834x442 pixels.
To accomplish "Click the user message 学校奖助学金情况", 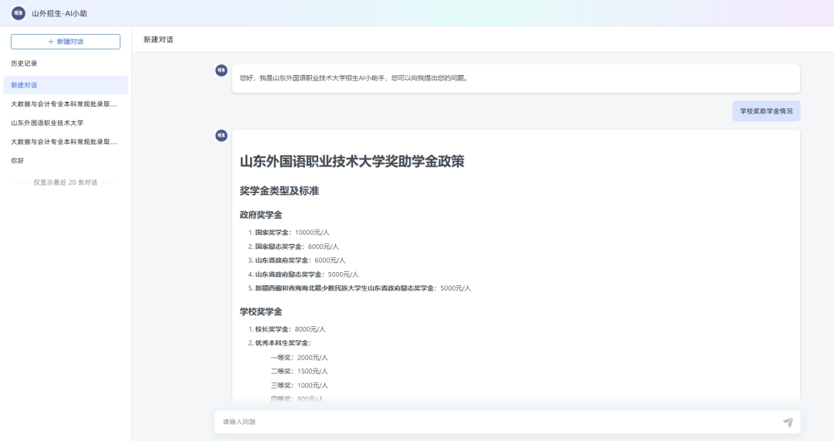I will point(766,111).
